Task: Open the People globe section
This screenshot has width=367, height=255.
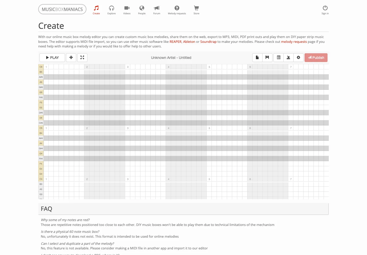Action: (x=142, y=10)
